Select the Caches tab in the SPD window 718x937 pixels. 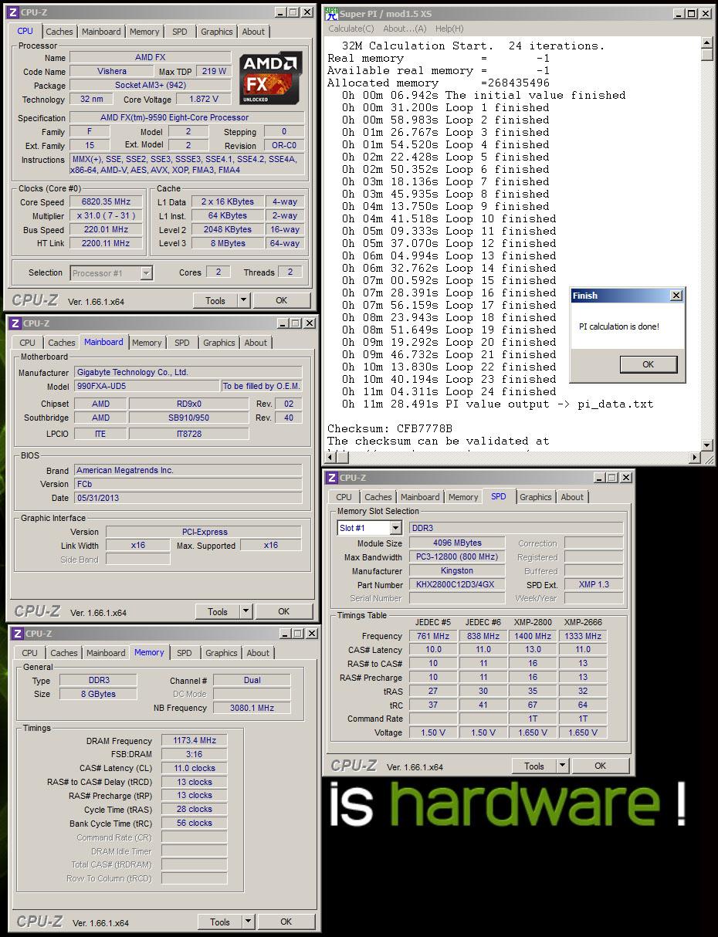pyautogui.click(x=378, y=497)
